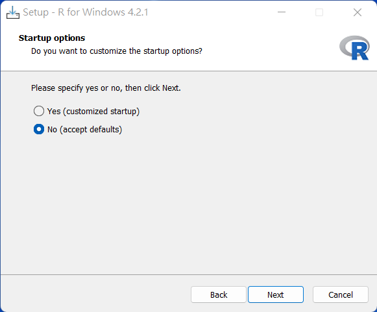This screenshot has height=312, width=377.
Task: Close the Setup window
Action: 358,12
